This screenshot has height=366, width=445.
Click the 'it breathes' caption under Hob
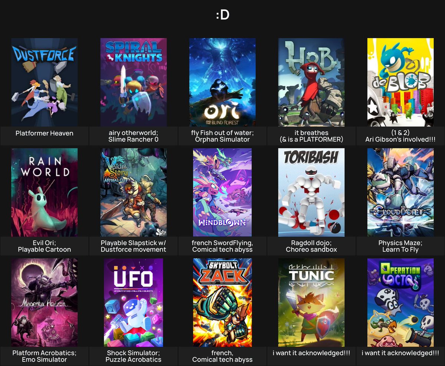coord(311,133)
